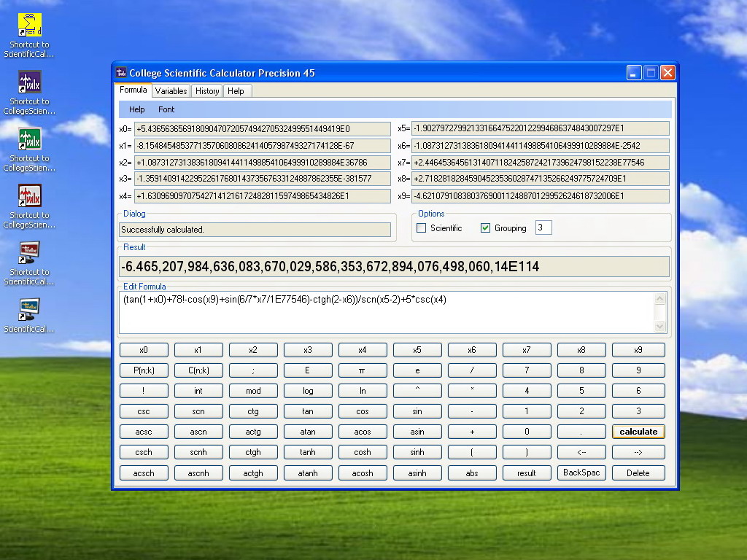Image resolution: width=747 pixels, height=560 pixels.
Task: Enable the Scientific checkbox
Action: [x=421, y=228]
